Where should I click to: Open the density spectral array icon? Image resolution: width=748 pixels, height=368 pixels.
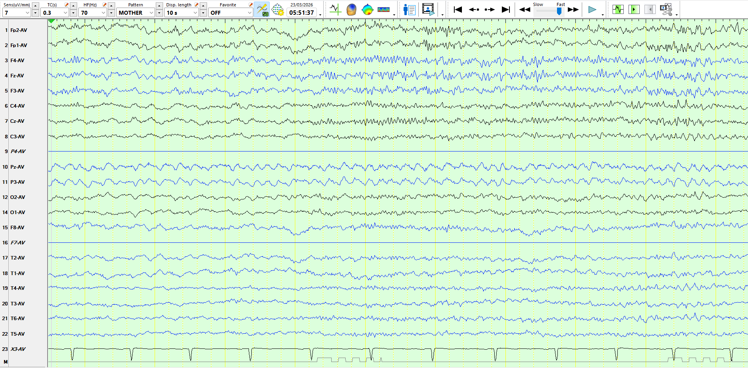pyautogui.click(x=384, y=10)
